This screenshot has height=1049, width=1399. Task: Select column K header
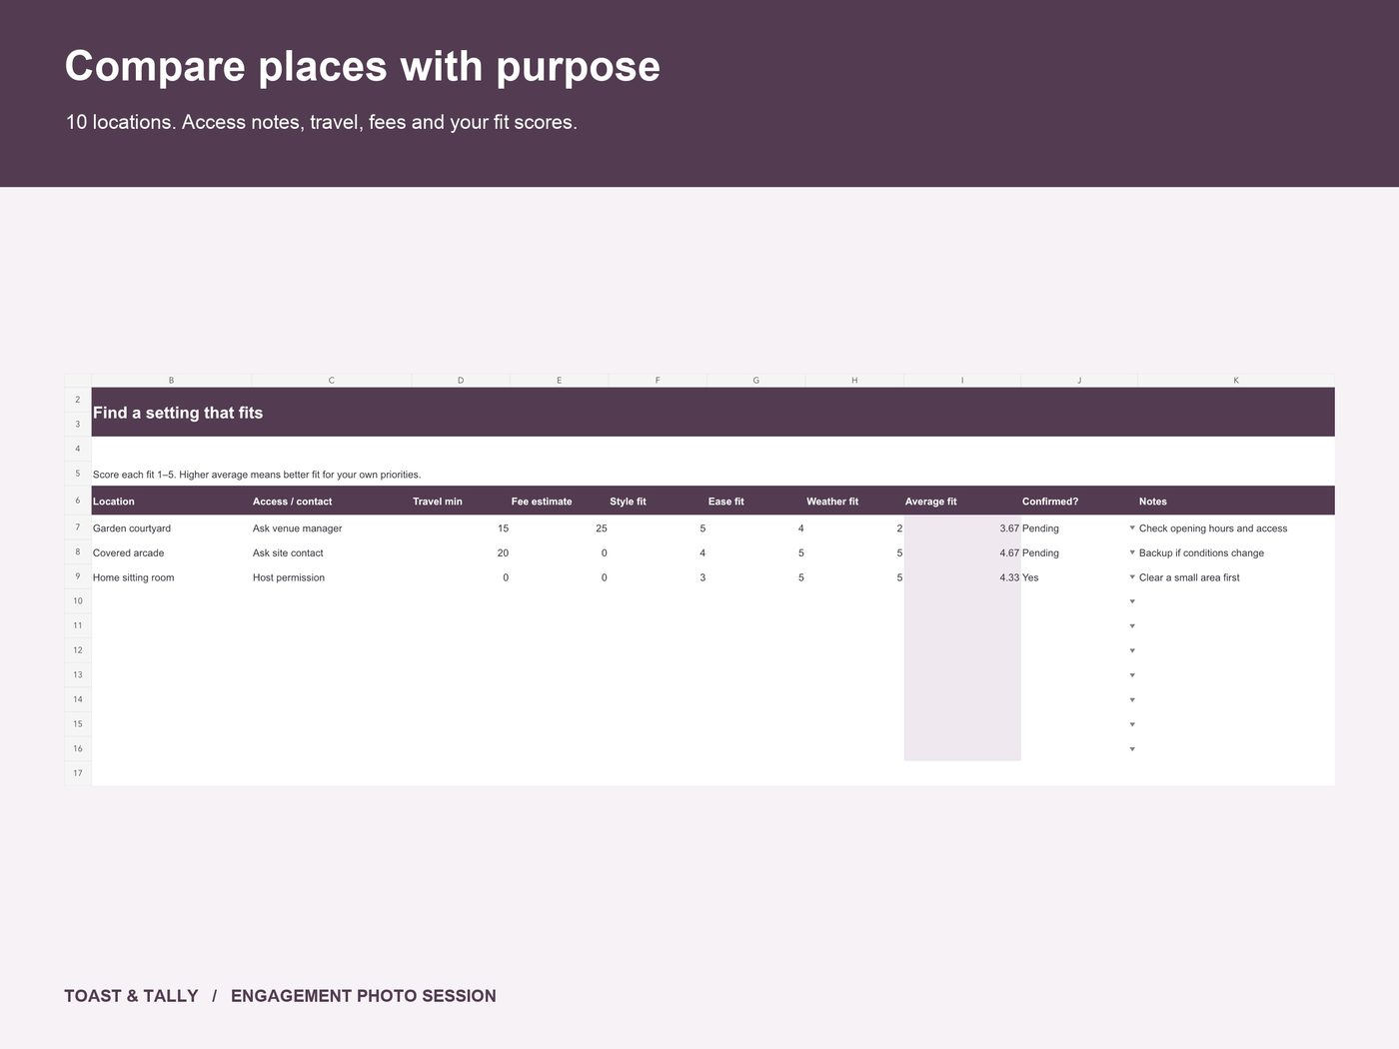click(1236, 381)
